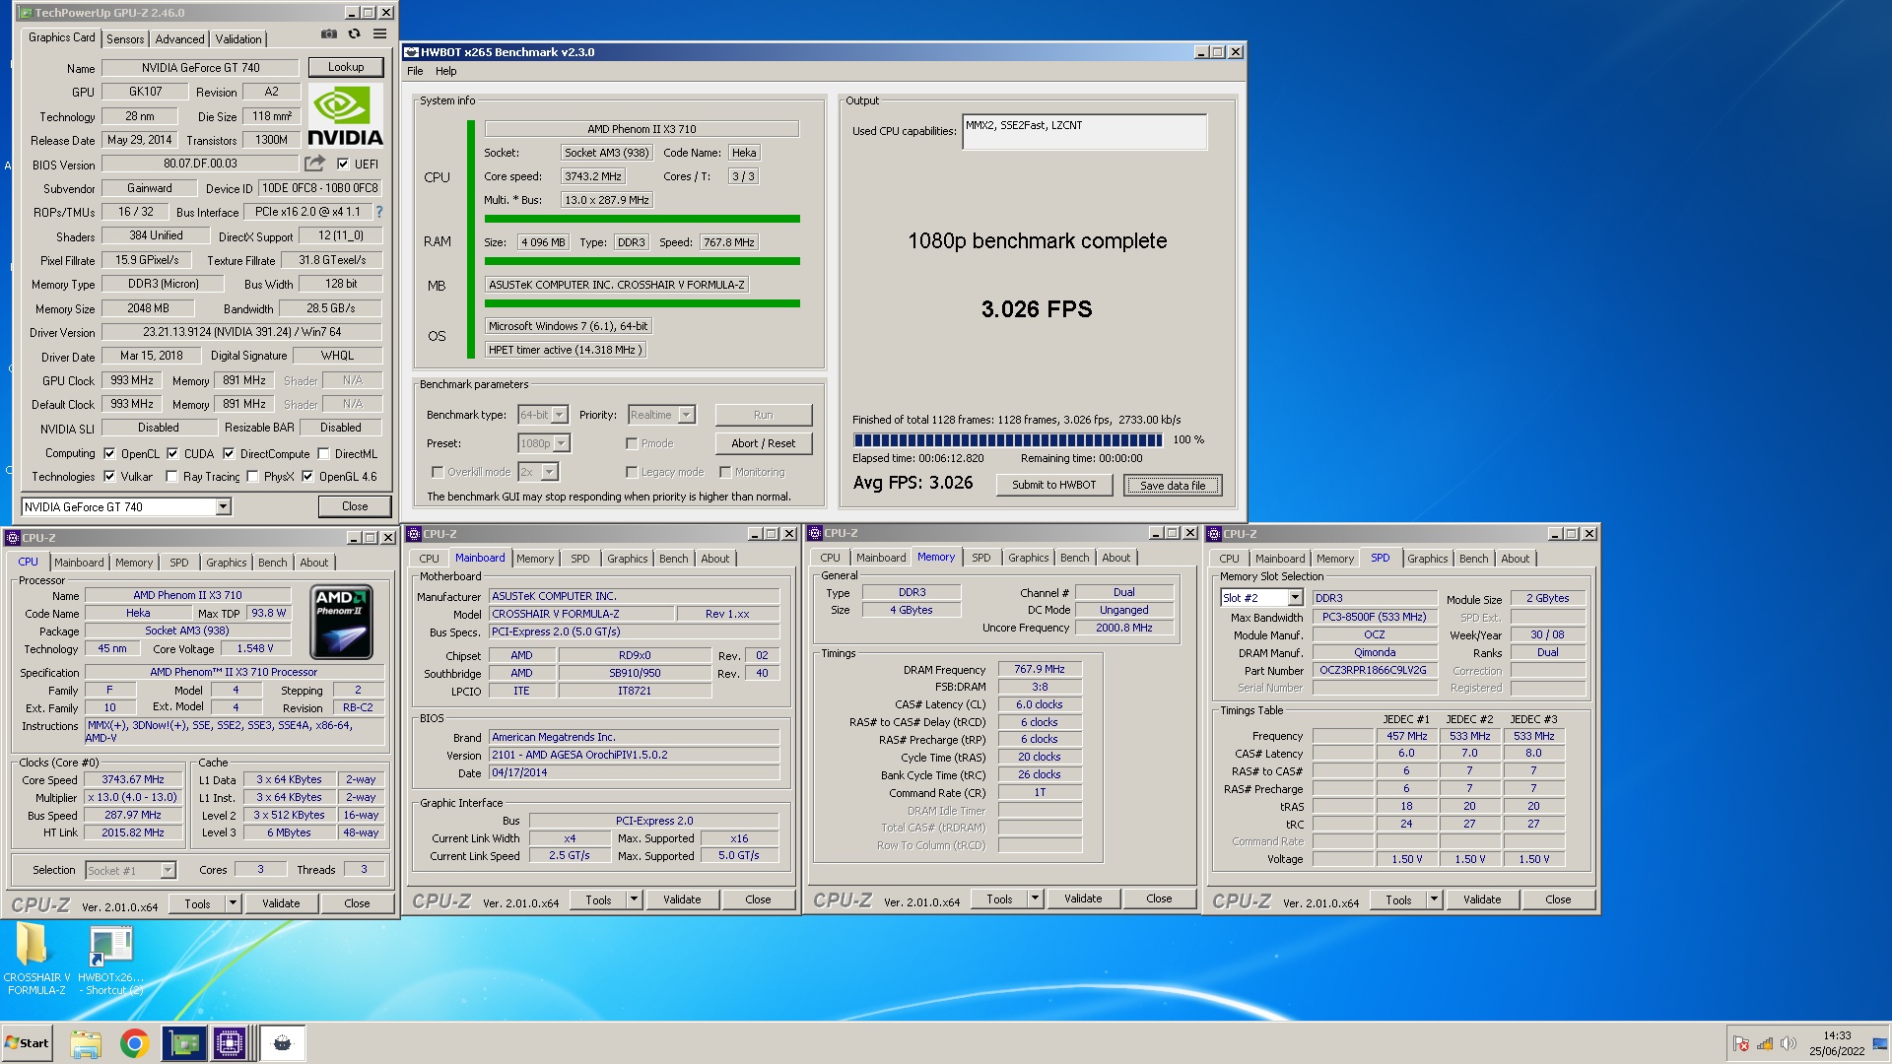The image size is (1892, 1064).
Task: Expand the NVIDIA GeForce GT 740 GPU dropdown
Action: click(x=223, y=506)
